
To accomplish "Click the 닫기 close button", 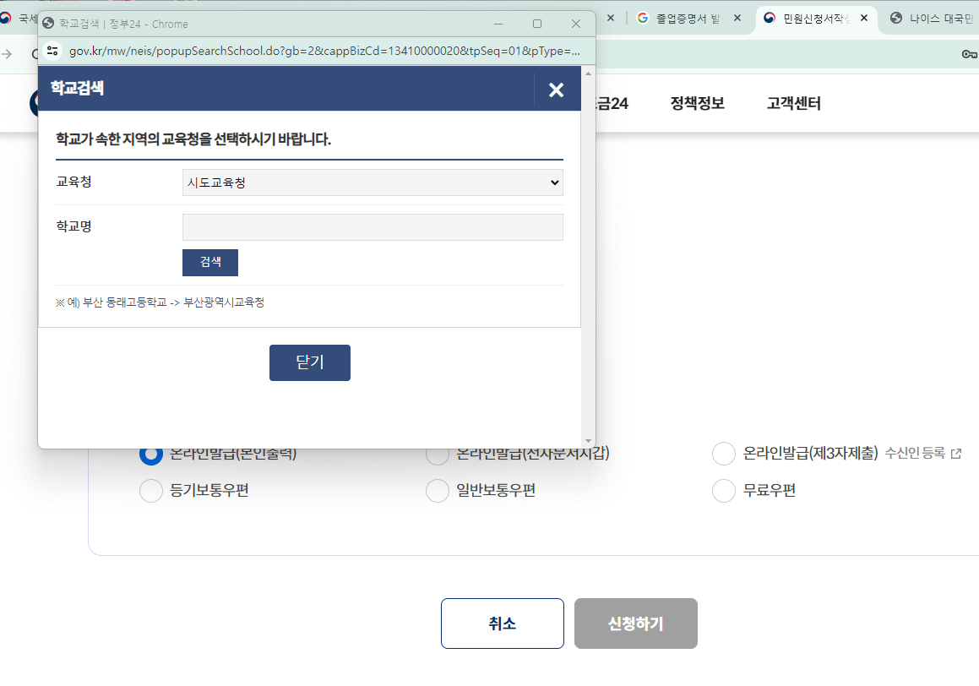I will click(x=309, y=362).
